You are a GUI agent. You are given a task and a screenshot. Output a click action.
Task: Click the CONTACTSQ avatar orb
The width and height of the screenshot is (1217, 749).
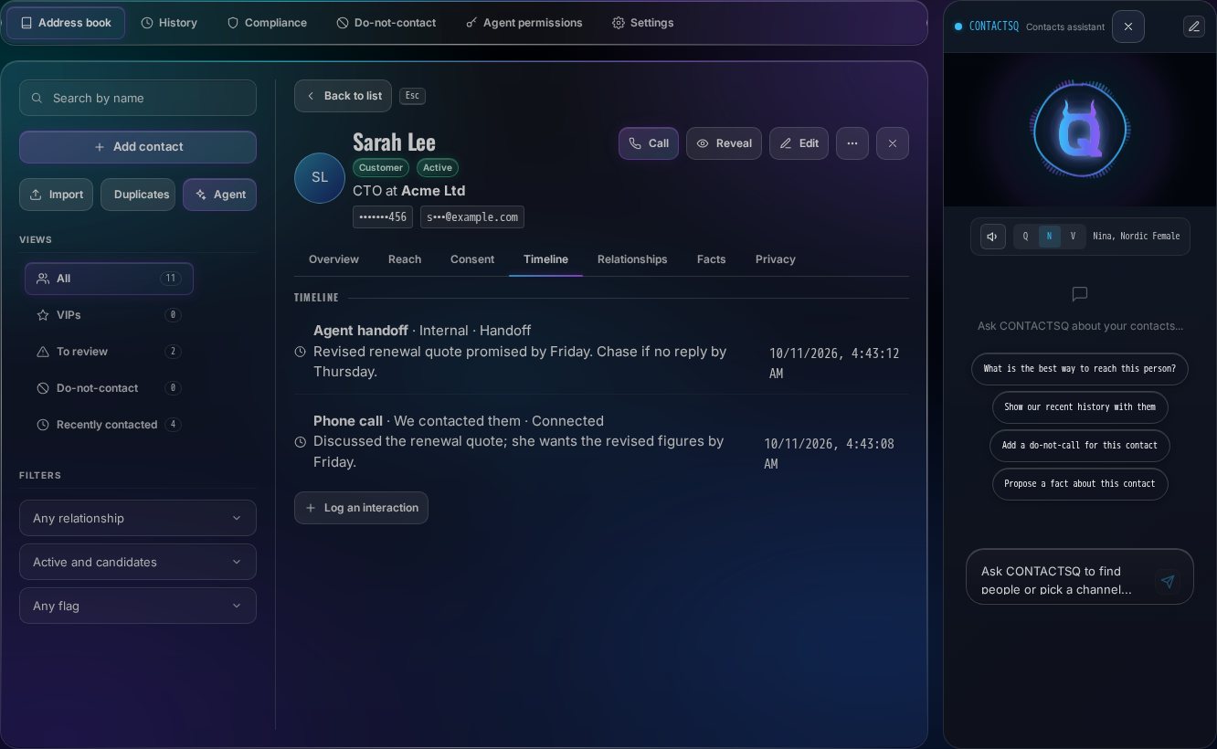tap(1080, 129)
